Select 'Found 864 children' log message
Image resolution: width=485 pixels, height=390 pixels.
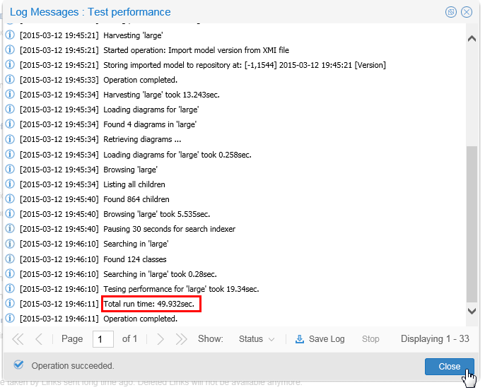136,199
